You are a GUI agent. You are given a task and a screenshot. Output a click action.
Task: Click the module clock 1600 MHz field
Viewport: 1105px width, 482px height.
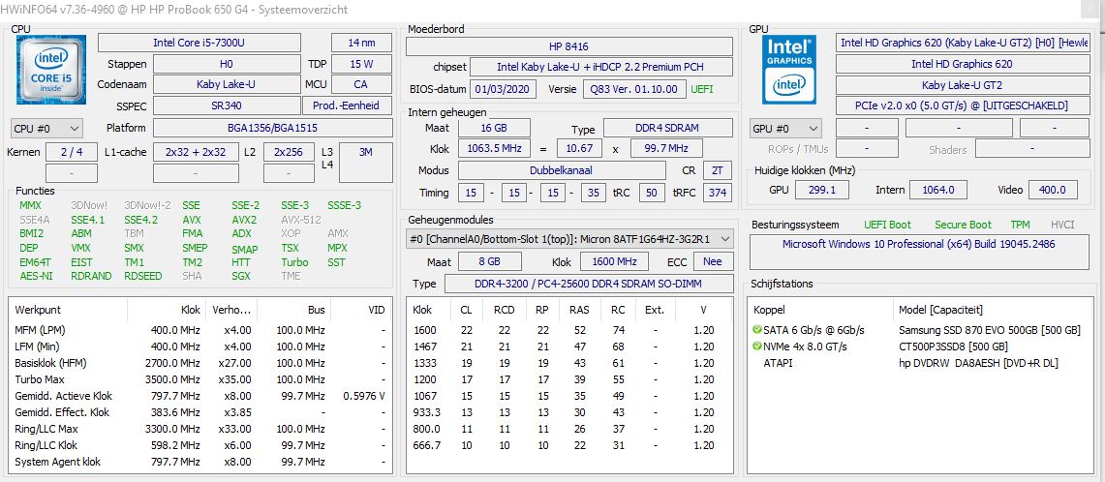click(x=614, y=261)
